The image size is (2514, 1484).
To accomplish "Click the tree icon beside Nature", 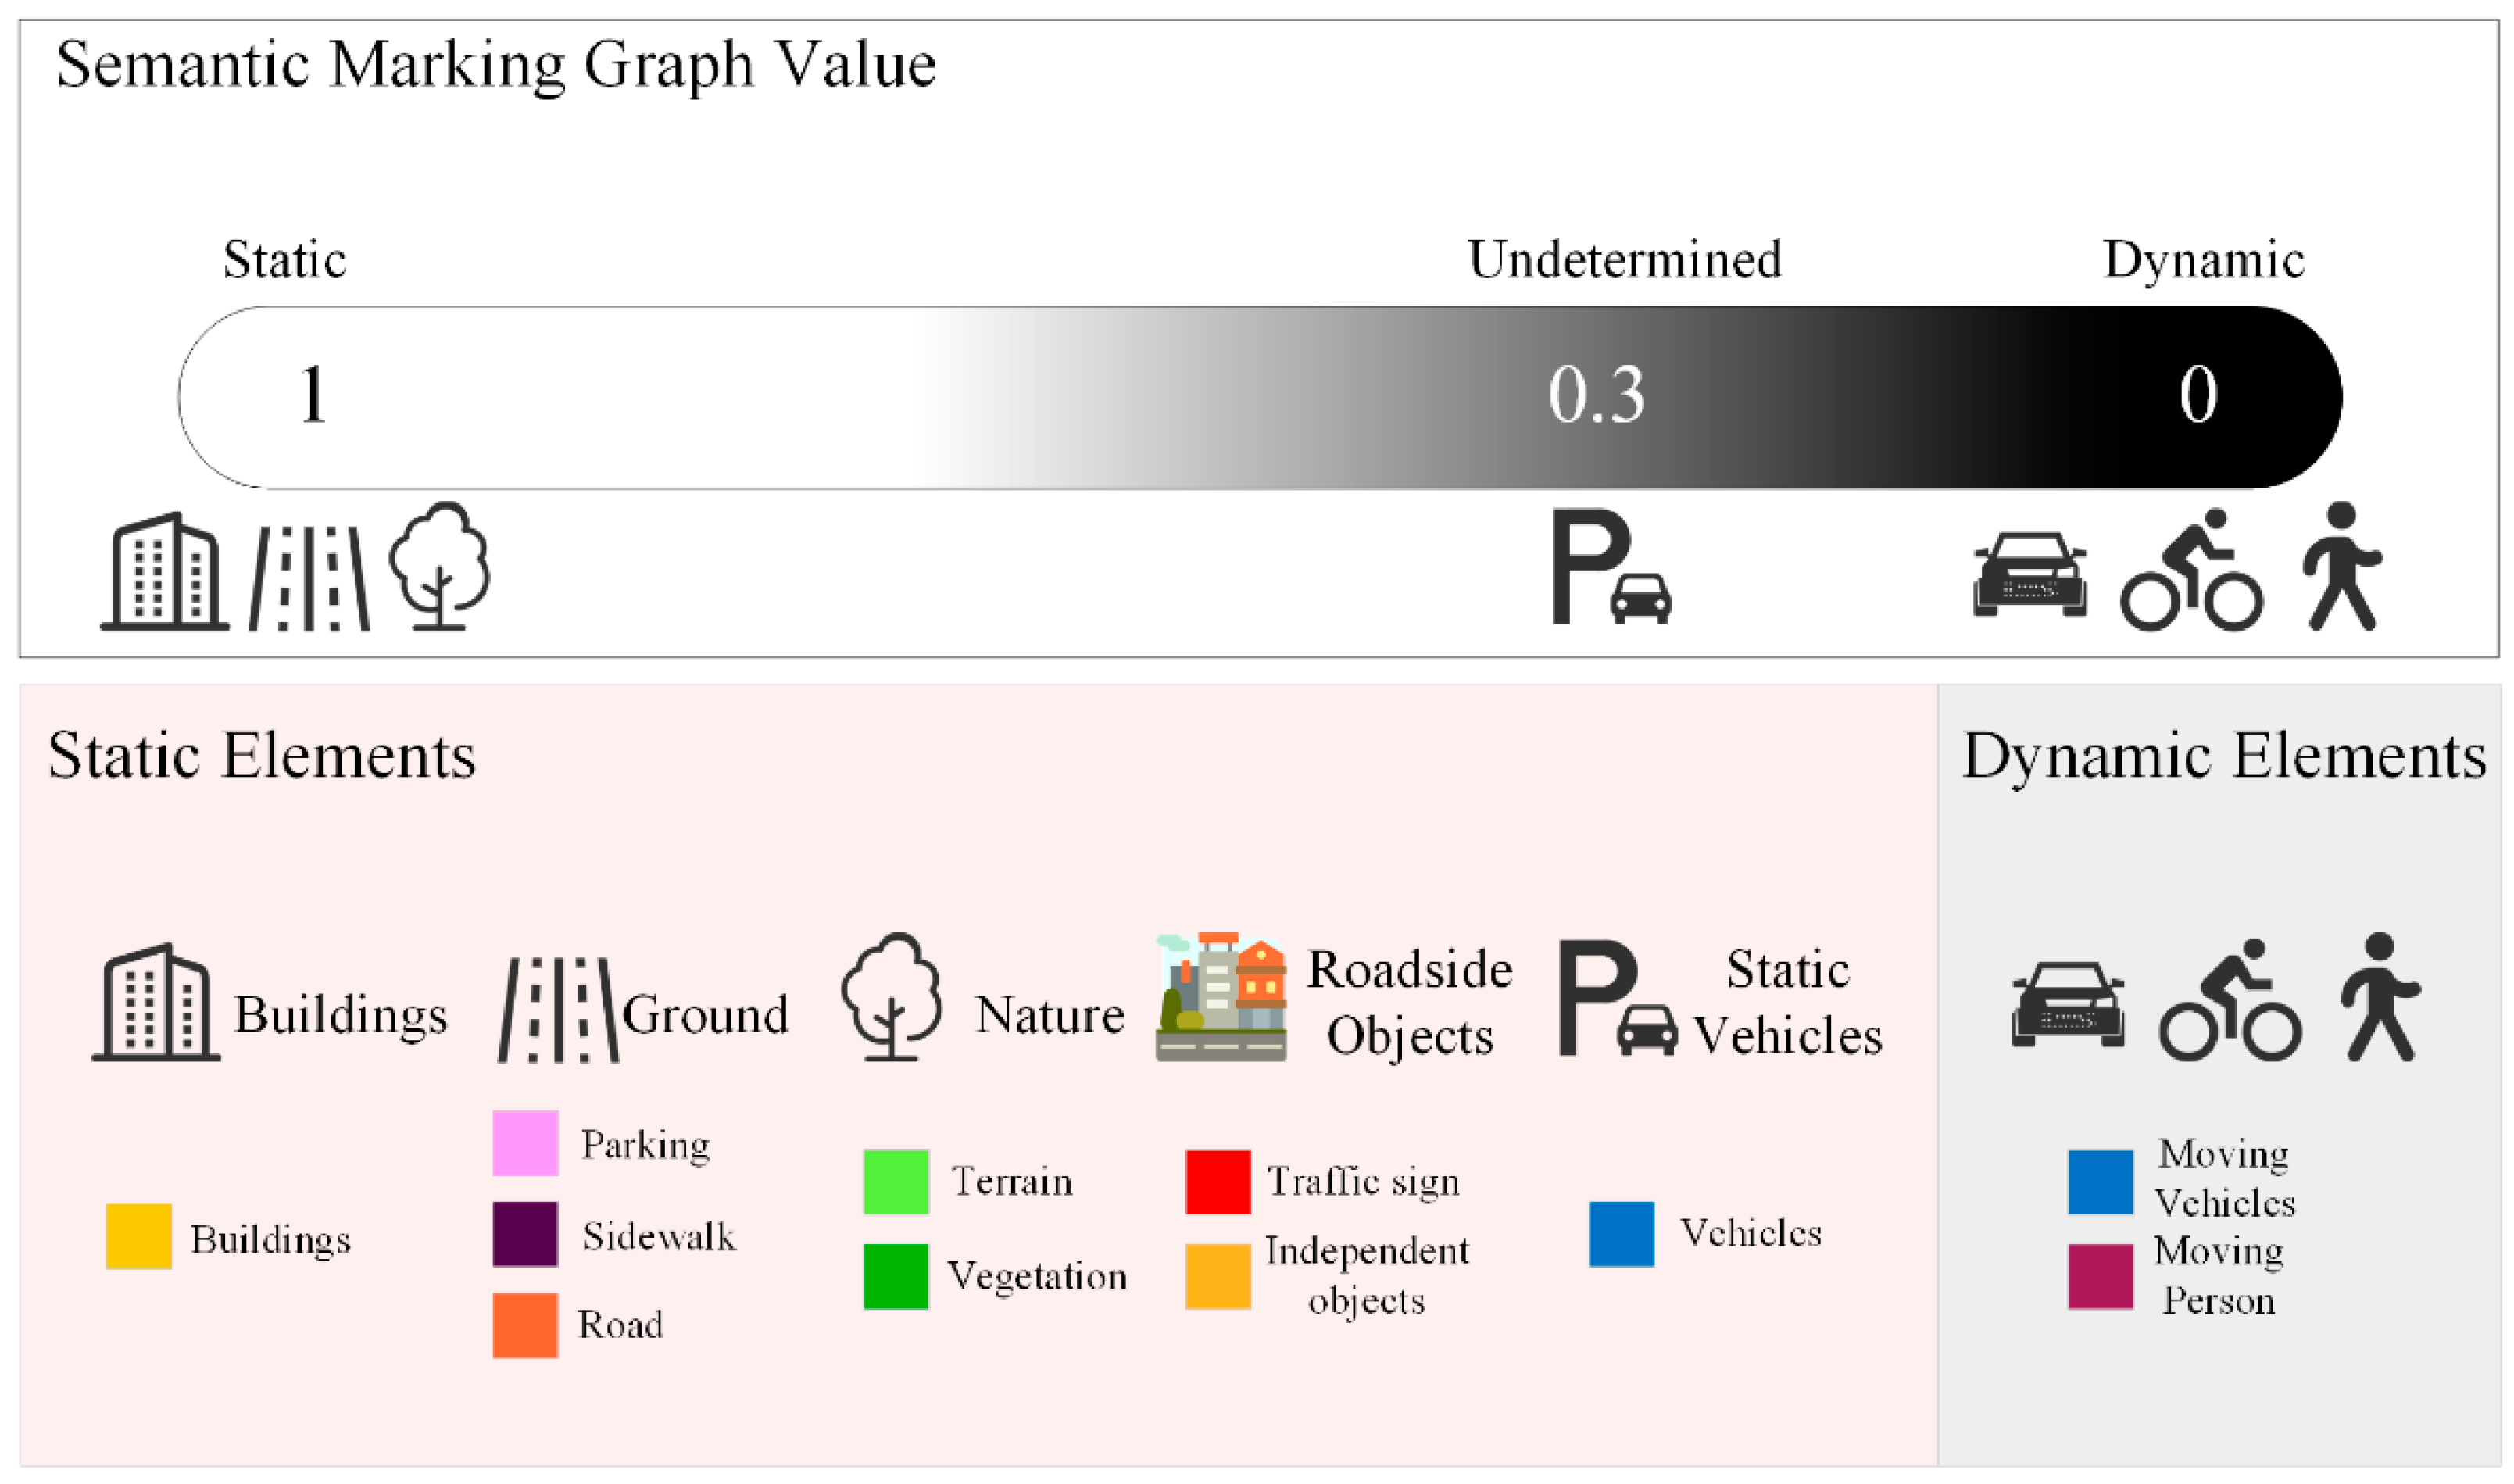I will 891,997.
